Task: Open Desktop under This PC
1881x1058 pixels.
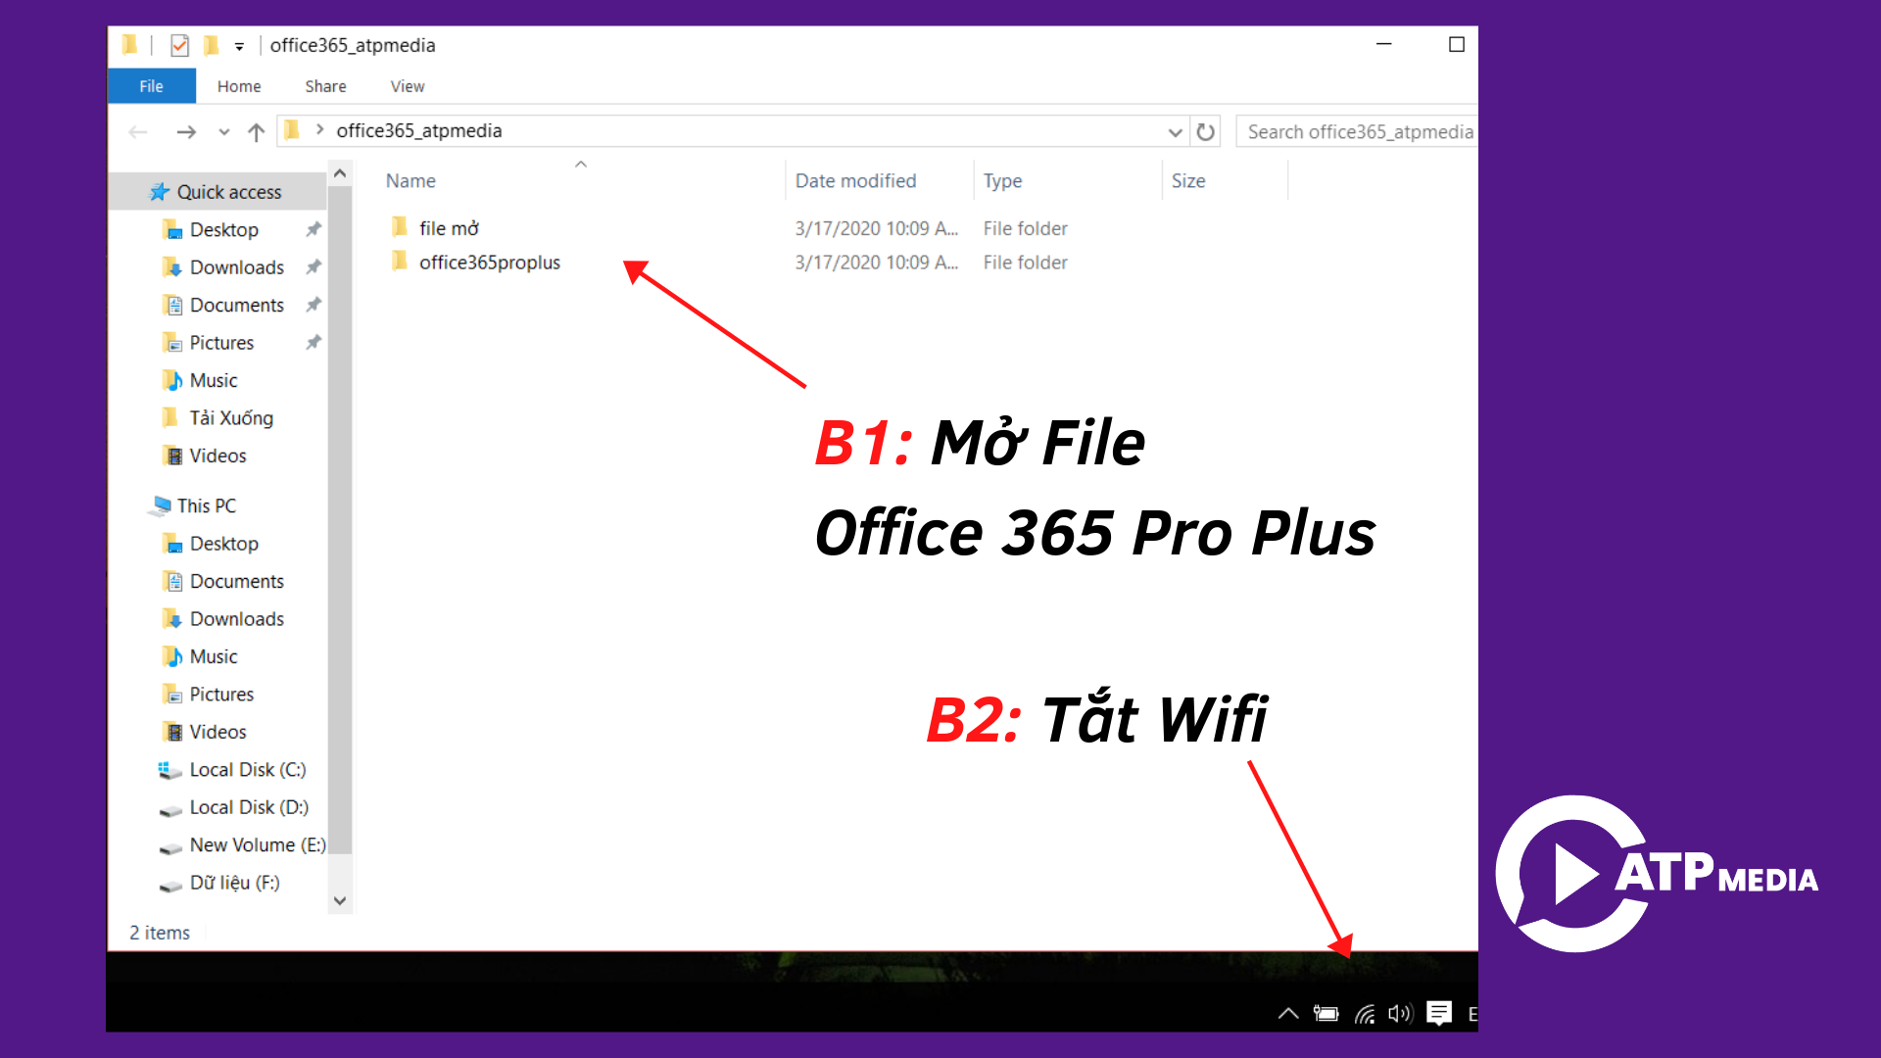Action: [x=223, y=544]
